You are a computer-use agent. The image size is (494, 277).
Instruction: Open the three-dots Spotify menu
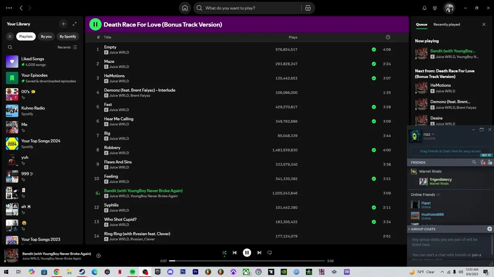coord(9,8)
